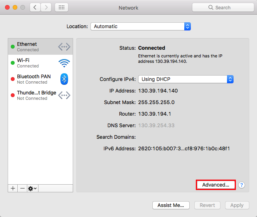The width and height of the screenshot is (257, 217).
Task: Click the Bluetooth icon in the list
Action: 64,79
